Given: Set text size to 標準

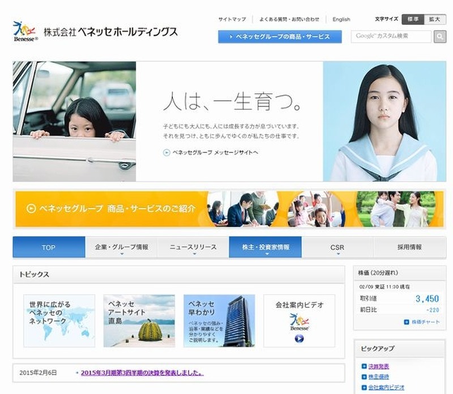Looking at the screenshot, I should [x=413, y=19].
